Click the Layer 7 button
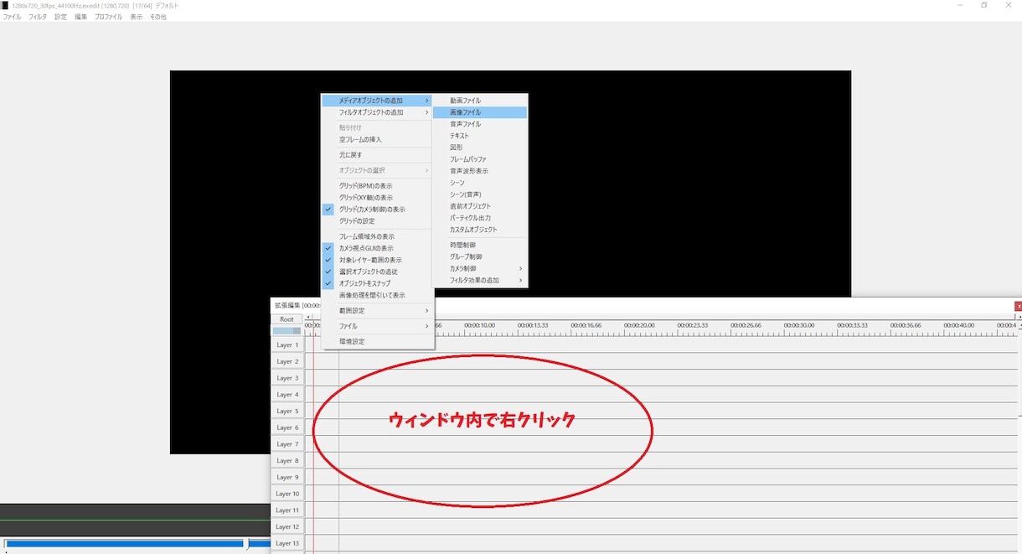 287,444
